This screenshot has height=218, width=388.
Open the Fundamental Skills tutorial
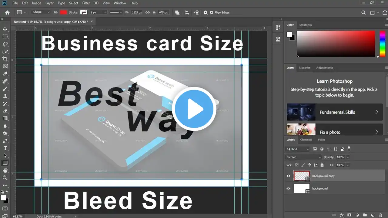pos(335,112)
